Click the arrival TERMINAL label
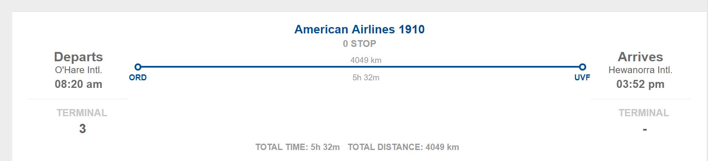The height and width of the screenshot is (161, 708). click(x=643, y=113)
